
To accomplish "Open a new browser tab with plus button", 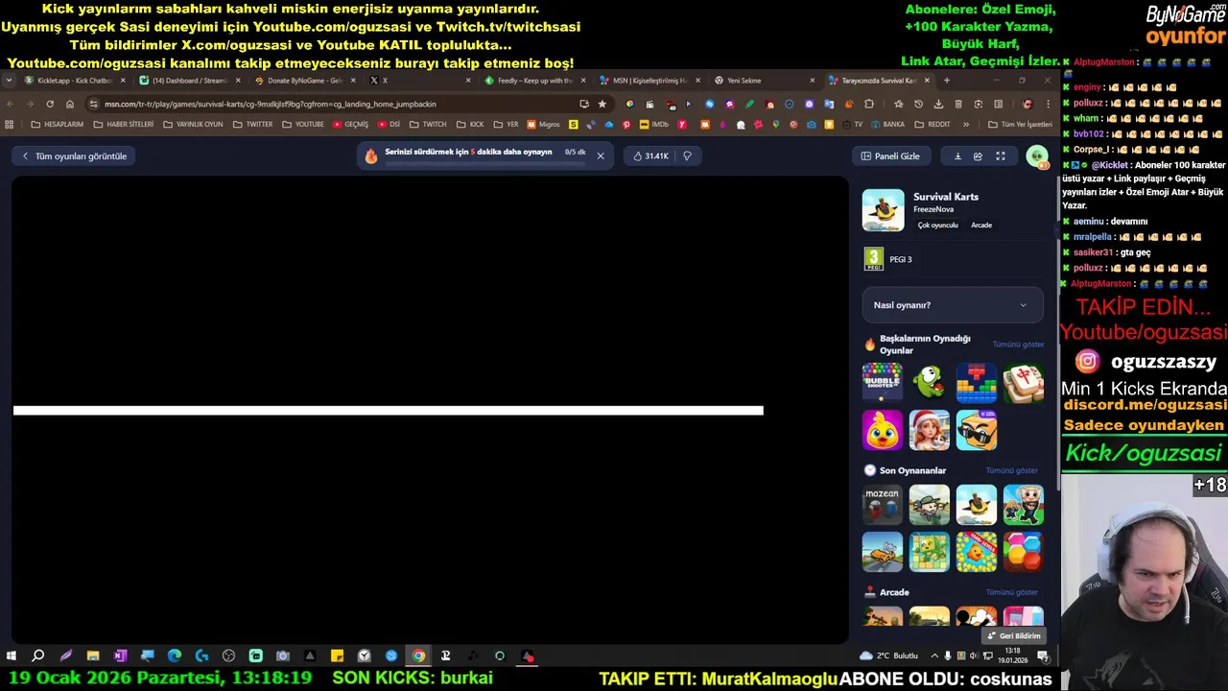I will [x=946, y=81].
